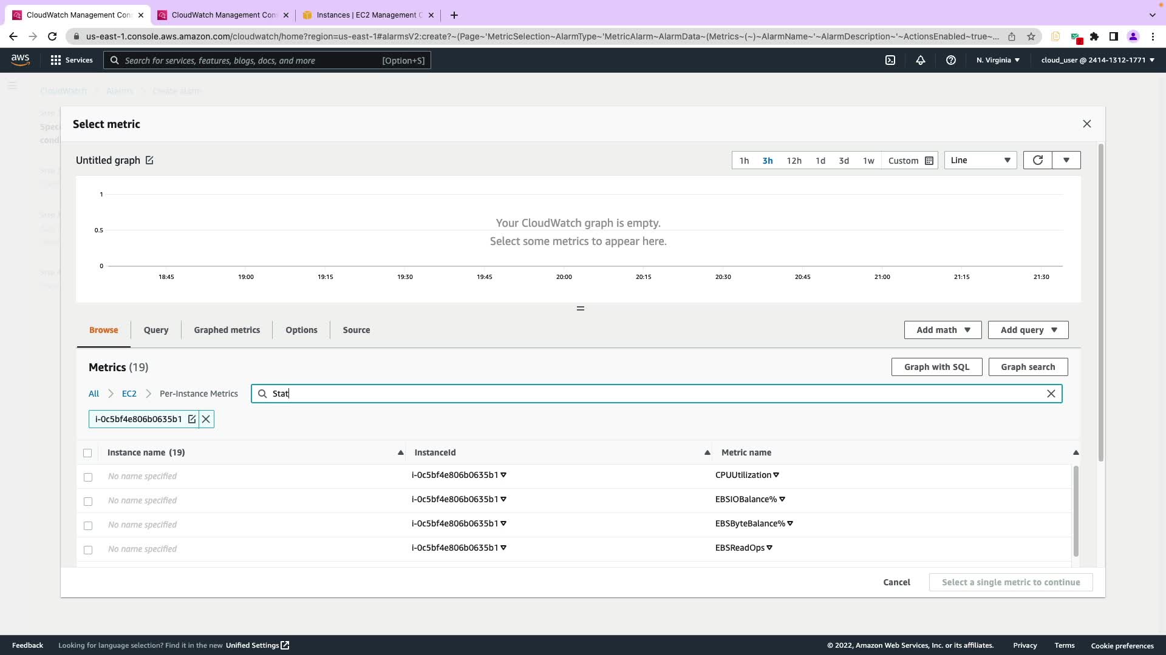Open AWS CloudShell icon in header
Viewport: 1166px width, 655px height.
[890, 60]
